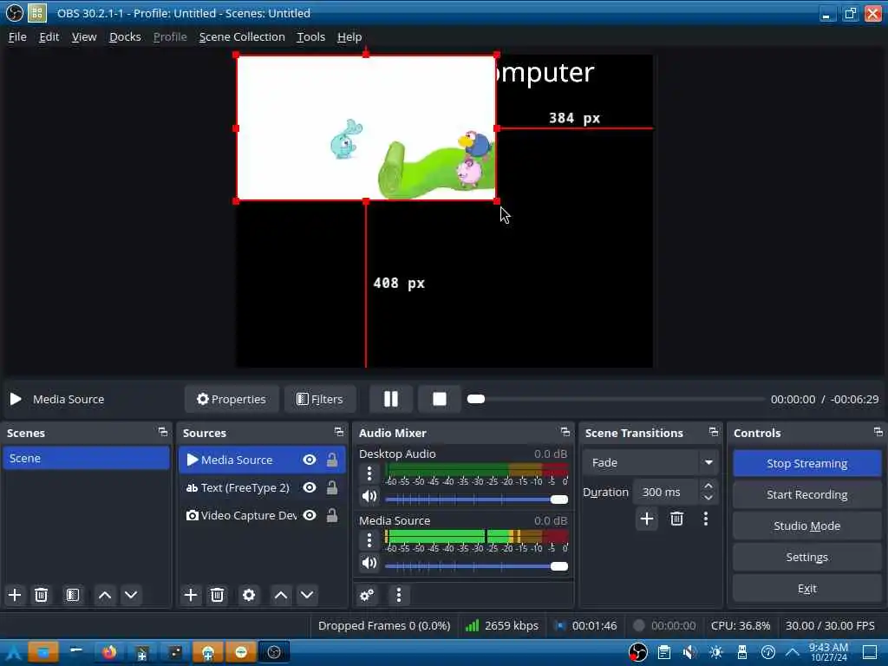The width and height of the screenshot is (888, 666).
Task: Pop out the Audio Mixer dock icon
Action: (x=565, y=432)
